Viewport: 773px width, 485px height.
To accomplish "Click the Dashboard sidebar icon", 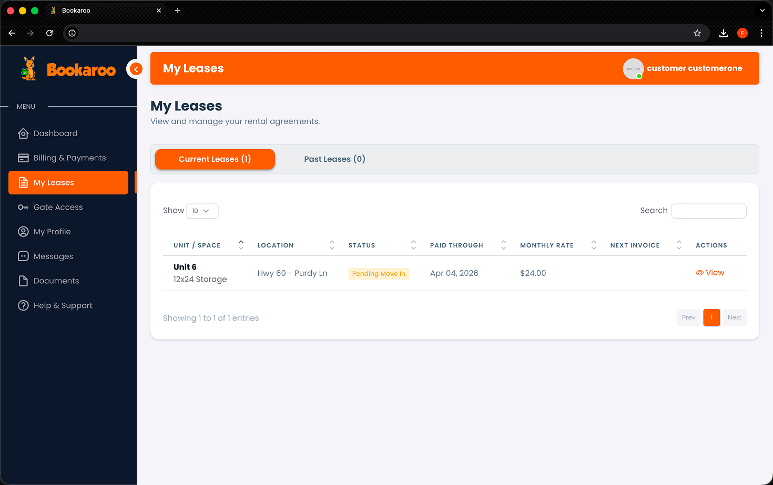I will point(23,133).
